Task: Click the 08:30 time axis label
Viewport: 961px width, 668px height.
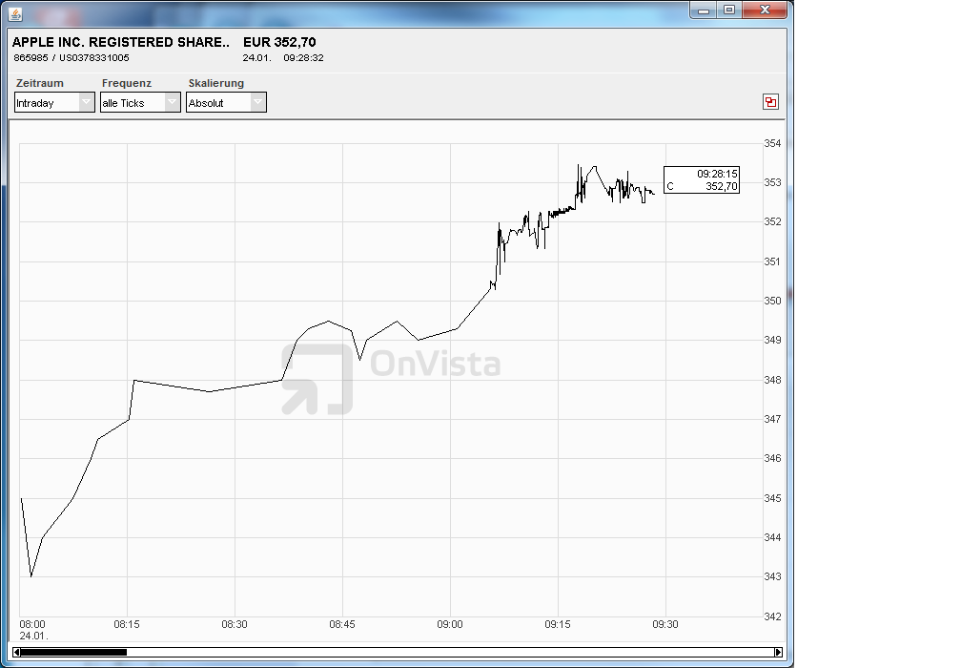Action: tap(235, 624)
